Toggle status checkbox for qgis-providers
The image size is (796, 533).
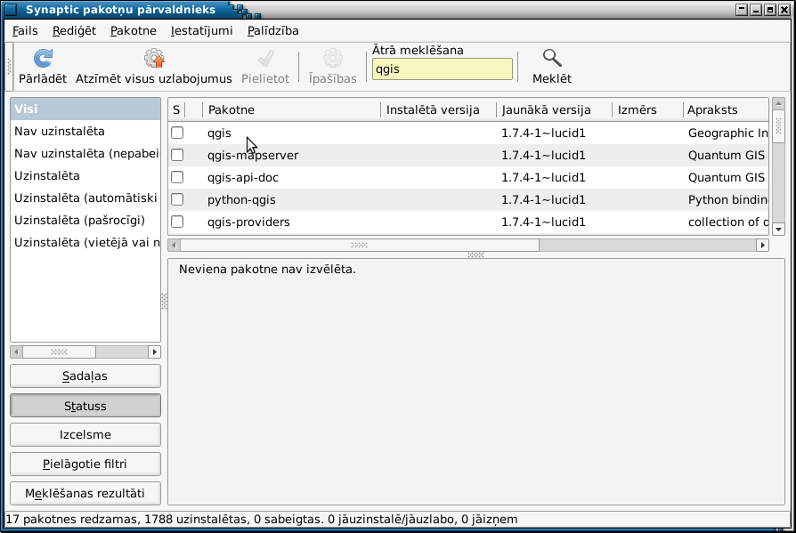pos(177,222)
